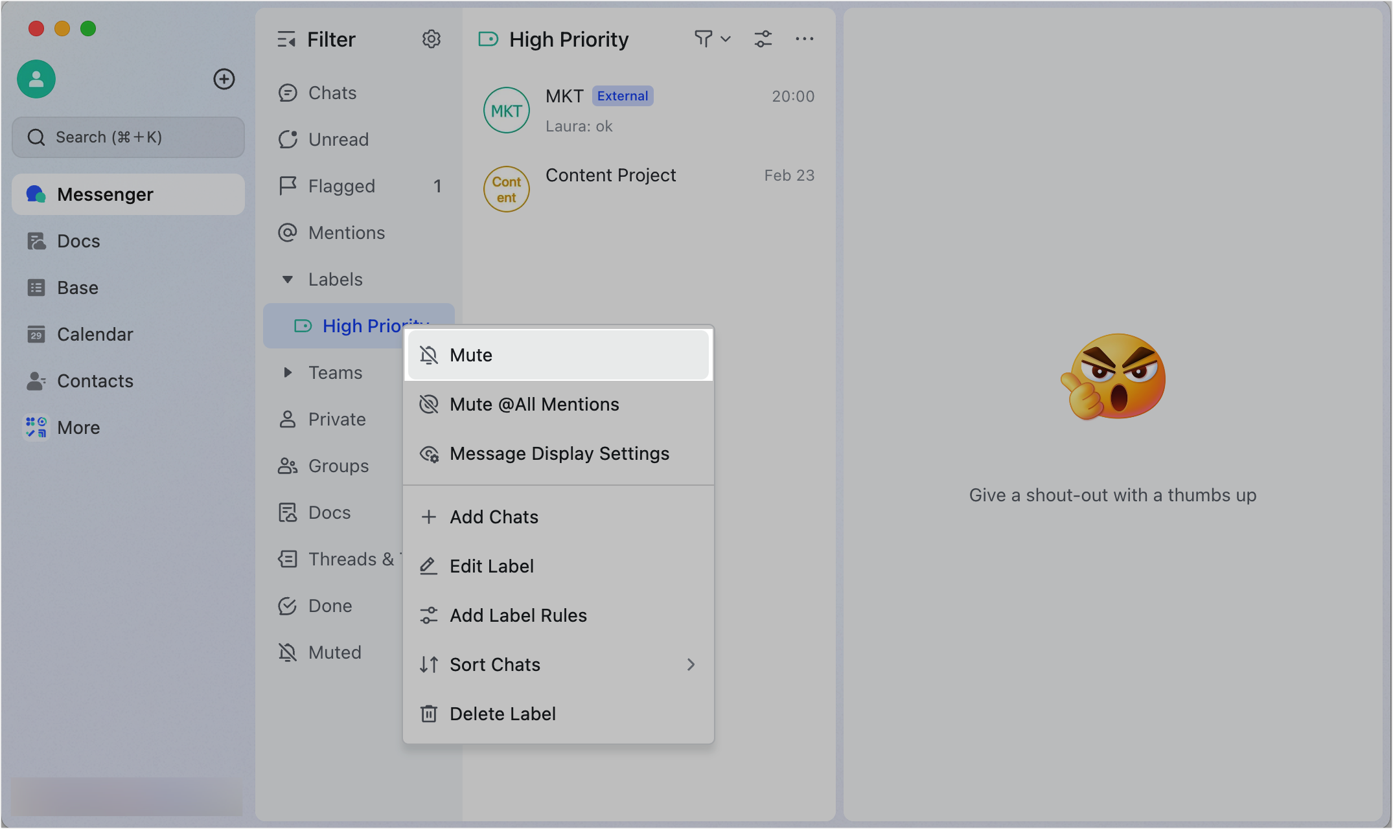Click Delete Label in the context menu

click(503, 713)
